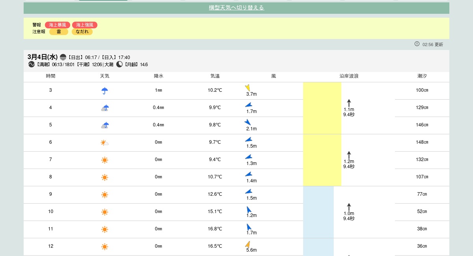Click the blue wind arrow above 2.1m
Image resolution: width=473 pixels, height=256 pixels.
click(x=248, y=122)
